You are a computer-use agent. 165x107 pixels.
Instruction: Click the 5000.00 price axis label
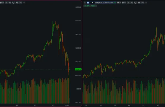click(78, 62)
